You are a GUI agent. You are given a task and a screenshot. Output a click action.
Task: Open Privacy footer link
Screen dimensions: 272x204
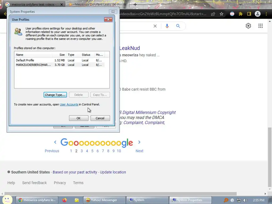click(60, 183)
